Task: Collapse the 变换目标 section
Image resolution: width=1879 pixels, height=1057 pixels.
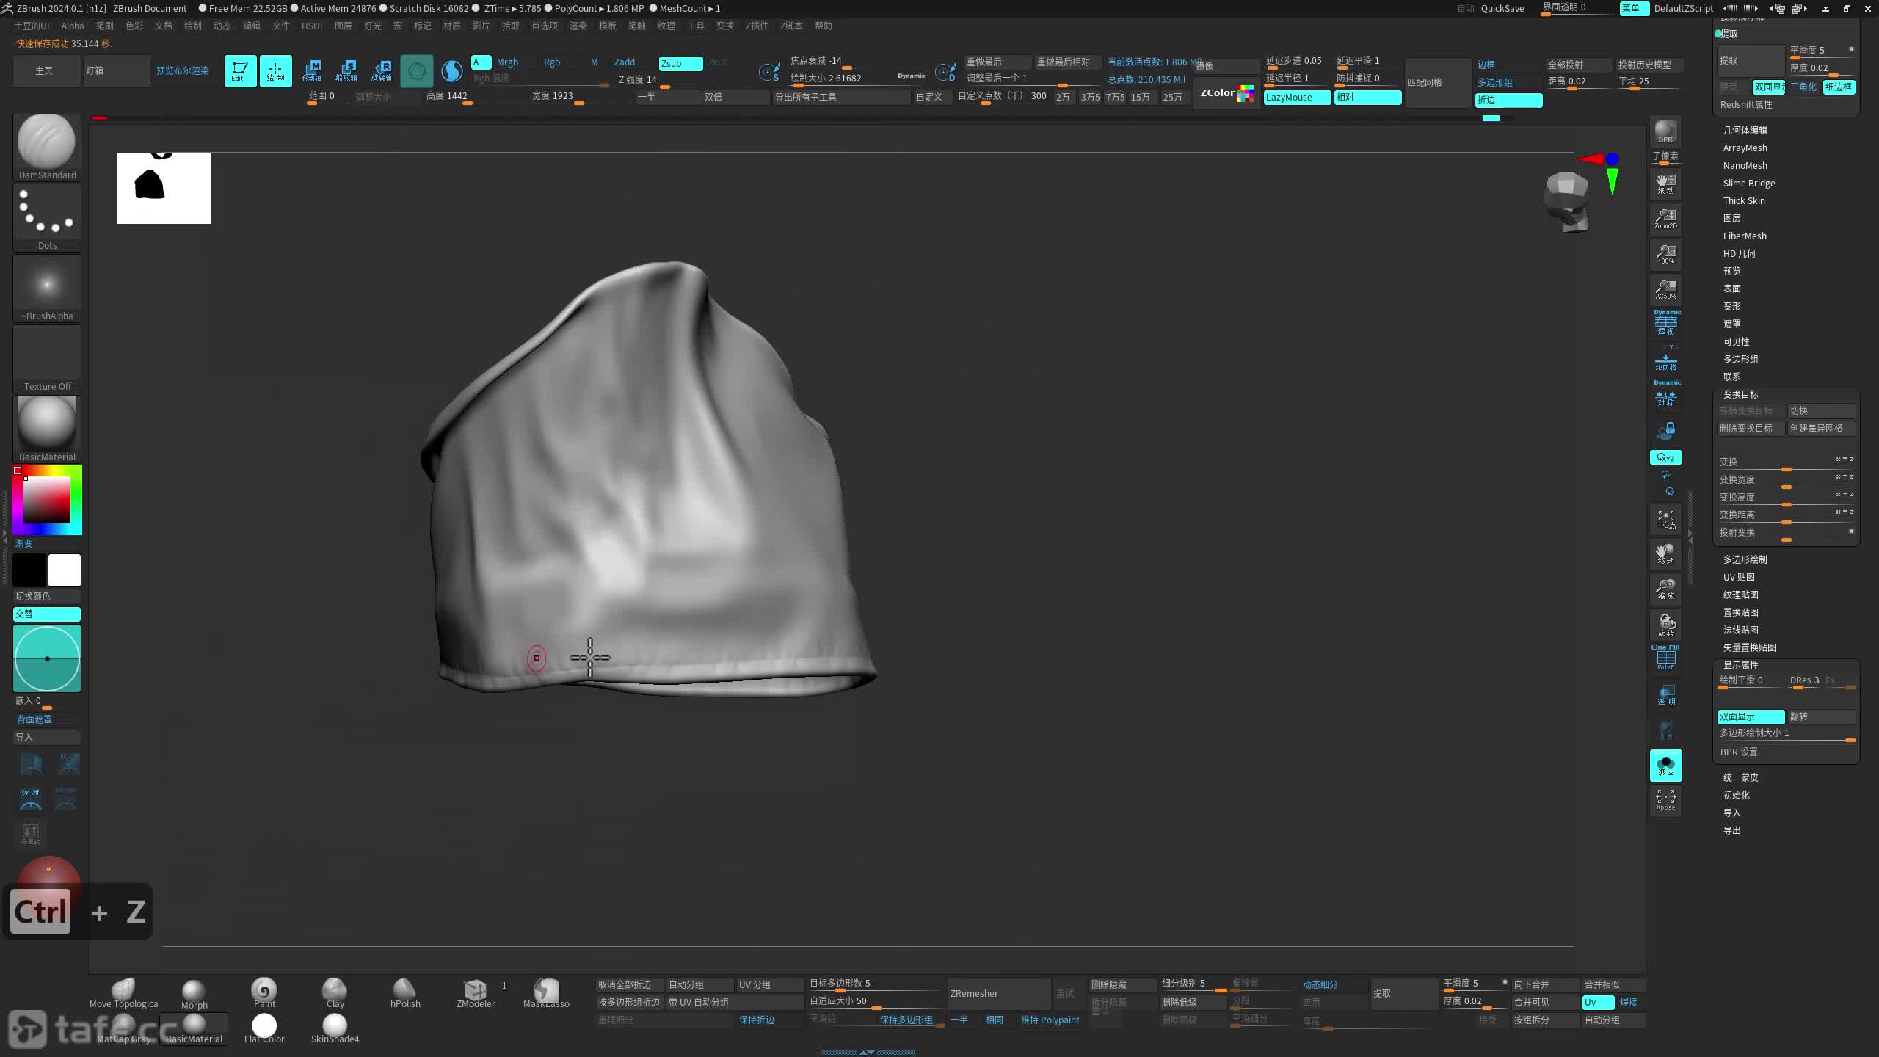Action: click(1740, 394)
